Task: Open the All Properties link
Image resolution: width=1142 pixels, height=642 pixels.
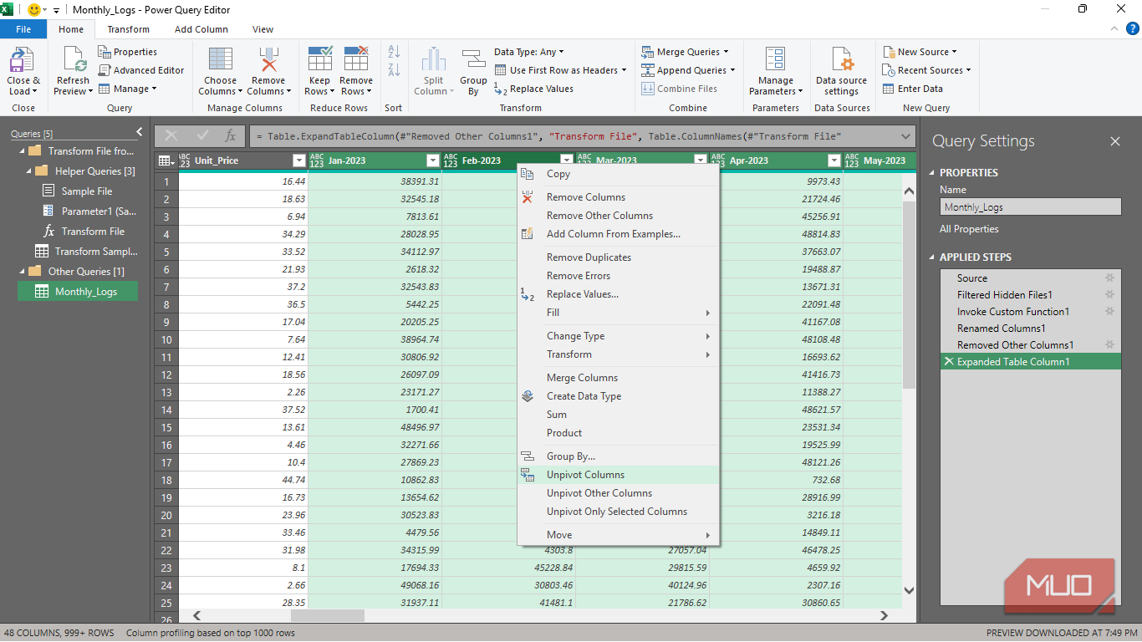Action: pos(969,229)
